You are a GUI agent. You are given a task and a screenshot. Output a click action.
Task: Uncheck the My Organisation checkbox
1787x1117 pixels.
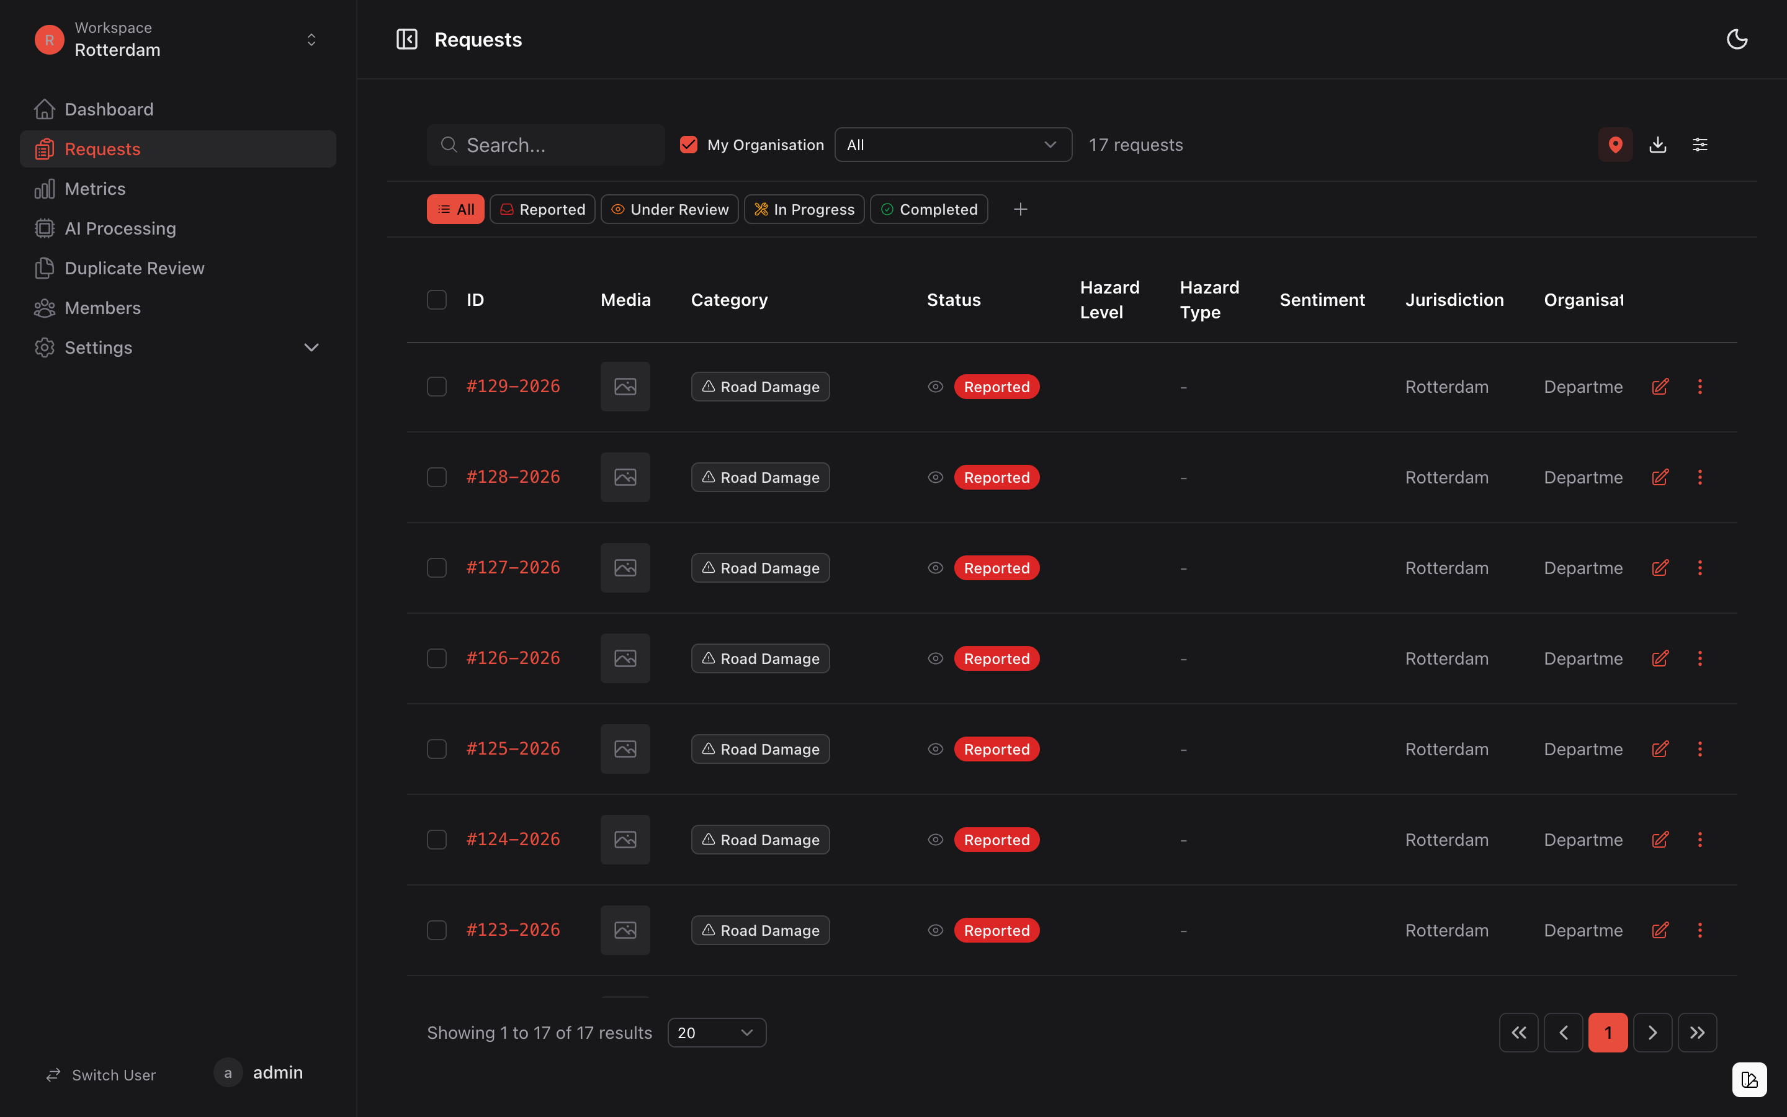click(x=689, y=145)
